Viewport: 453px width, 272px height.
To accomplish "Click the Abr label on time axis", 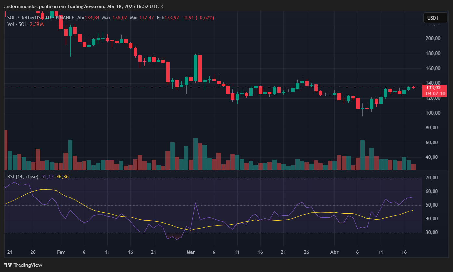I will point(334,252).
